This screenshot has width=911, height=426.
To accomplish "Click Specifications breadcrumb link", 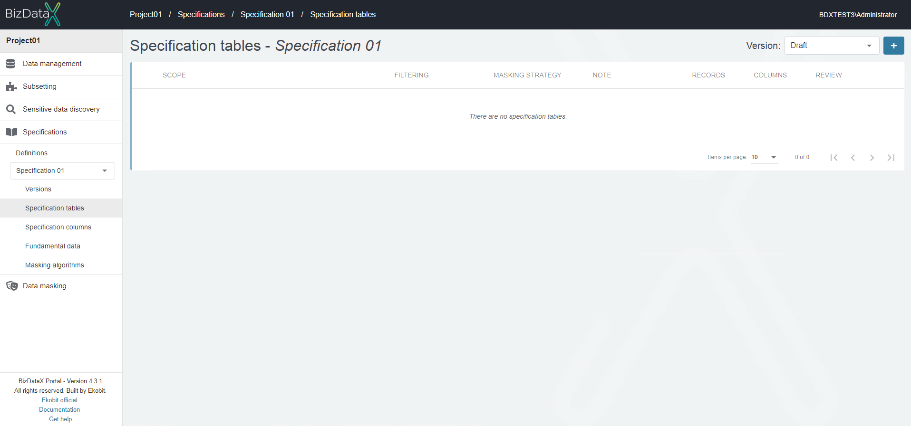I will click(201, 14).
